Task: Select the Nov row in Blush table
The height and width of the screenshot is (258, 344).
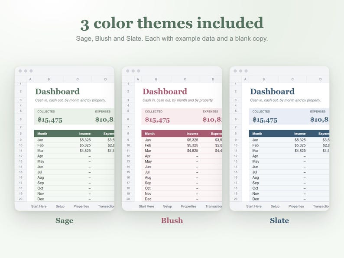Action: [x=182, y=193]
